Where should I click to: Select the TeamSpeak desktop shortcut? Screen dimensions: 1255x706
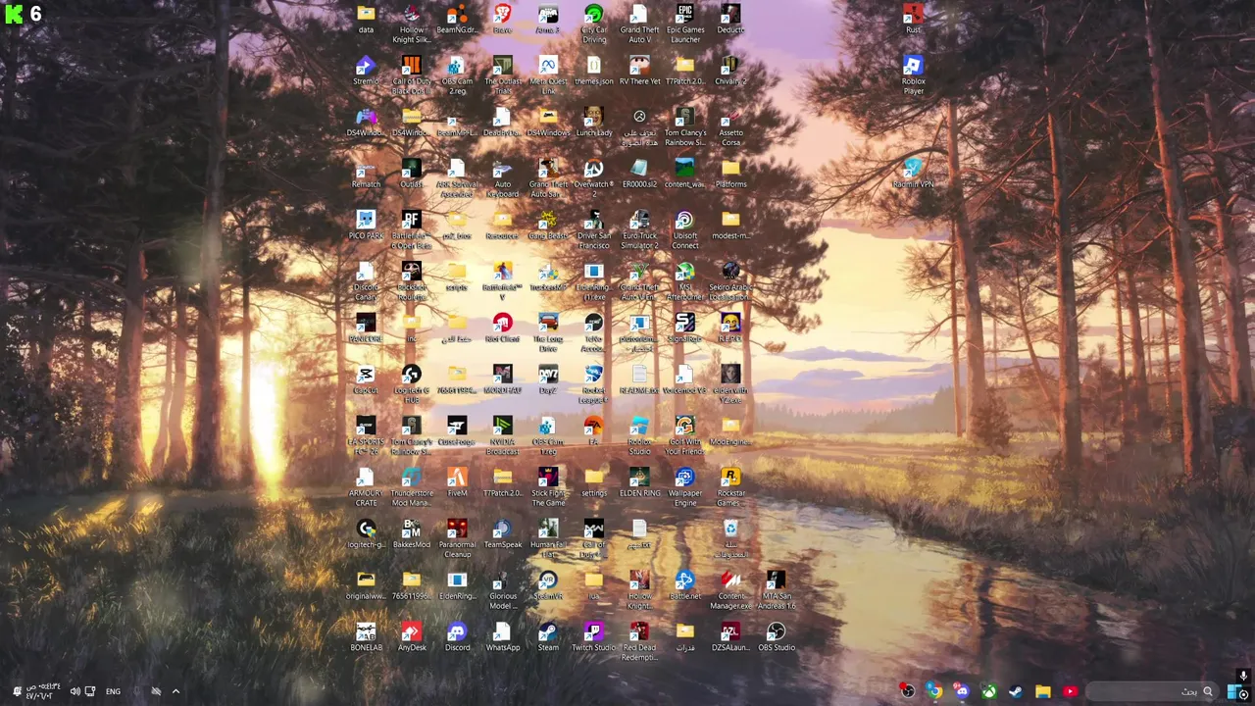point(502,534)
